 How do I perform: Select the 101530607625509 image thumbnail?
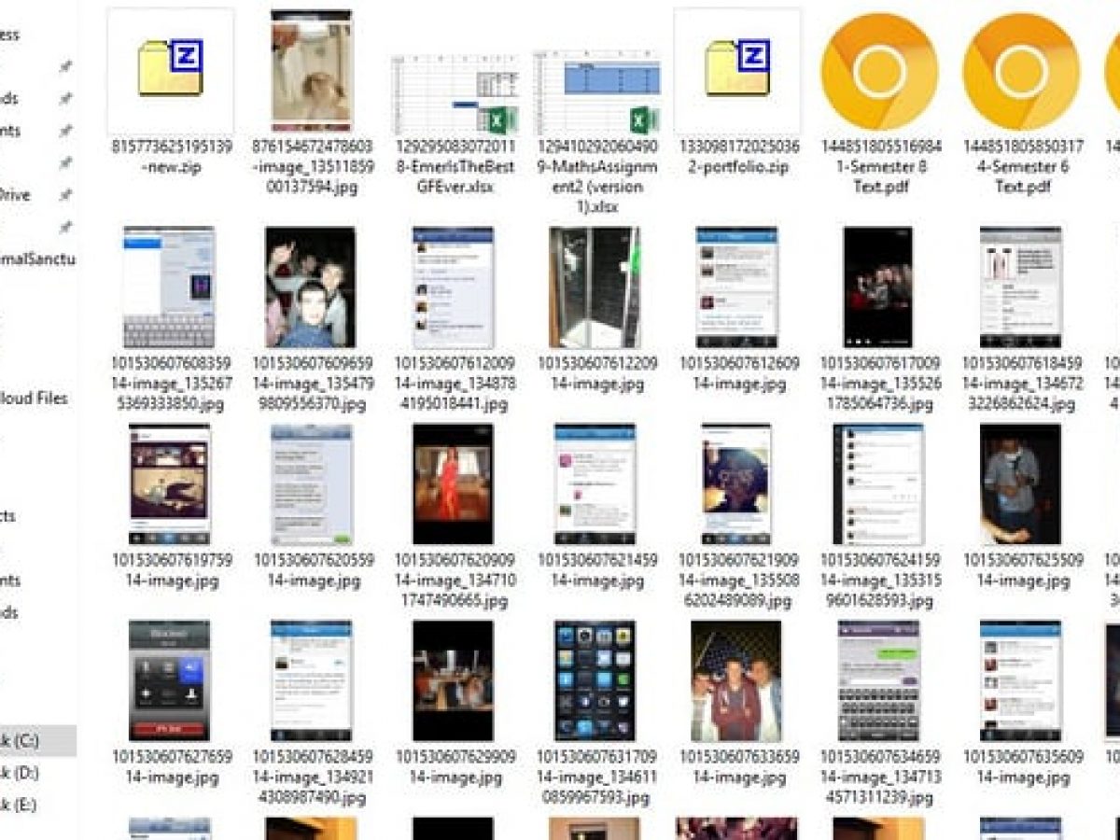tap(1020, 484)
